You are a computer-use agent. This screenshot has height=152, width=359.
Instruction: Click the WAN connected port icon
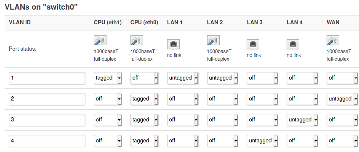(333, 40)
